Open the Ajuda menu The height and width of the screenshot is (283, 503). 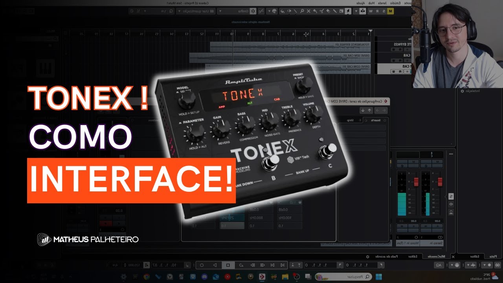point(361,3)
